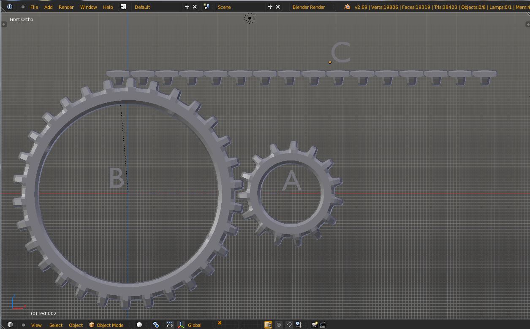Toggle lock camera and layers to scene

click(x=268, y=325)
